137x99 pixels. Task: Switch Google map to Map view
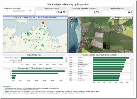[x=113, y=18]
